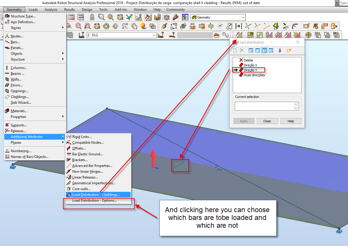Activate the zoom window magnifier icon
Screen dimensions: 348x246
tap(101, 17)
